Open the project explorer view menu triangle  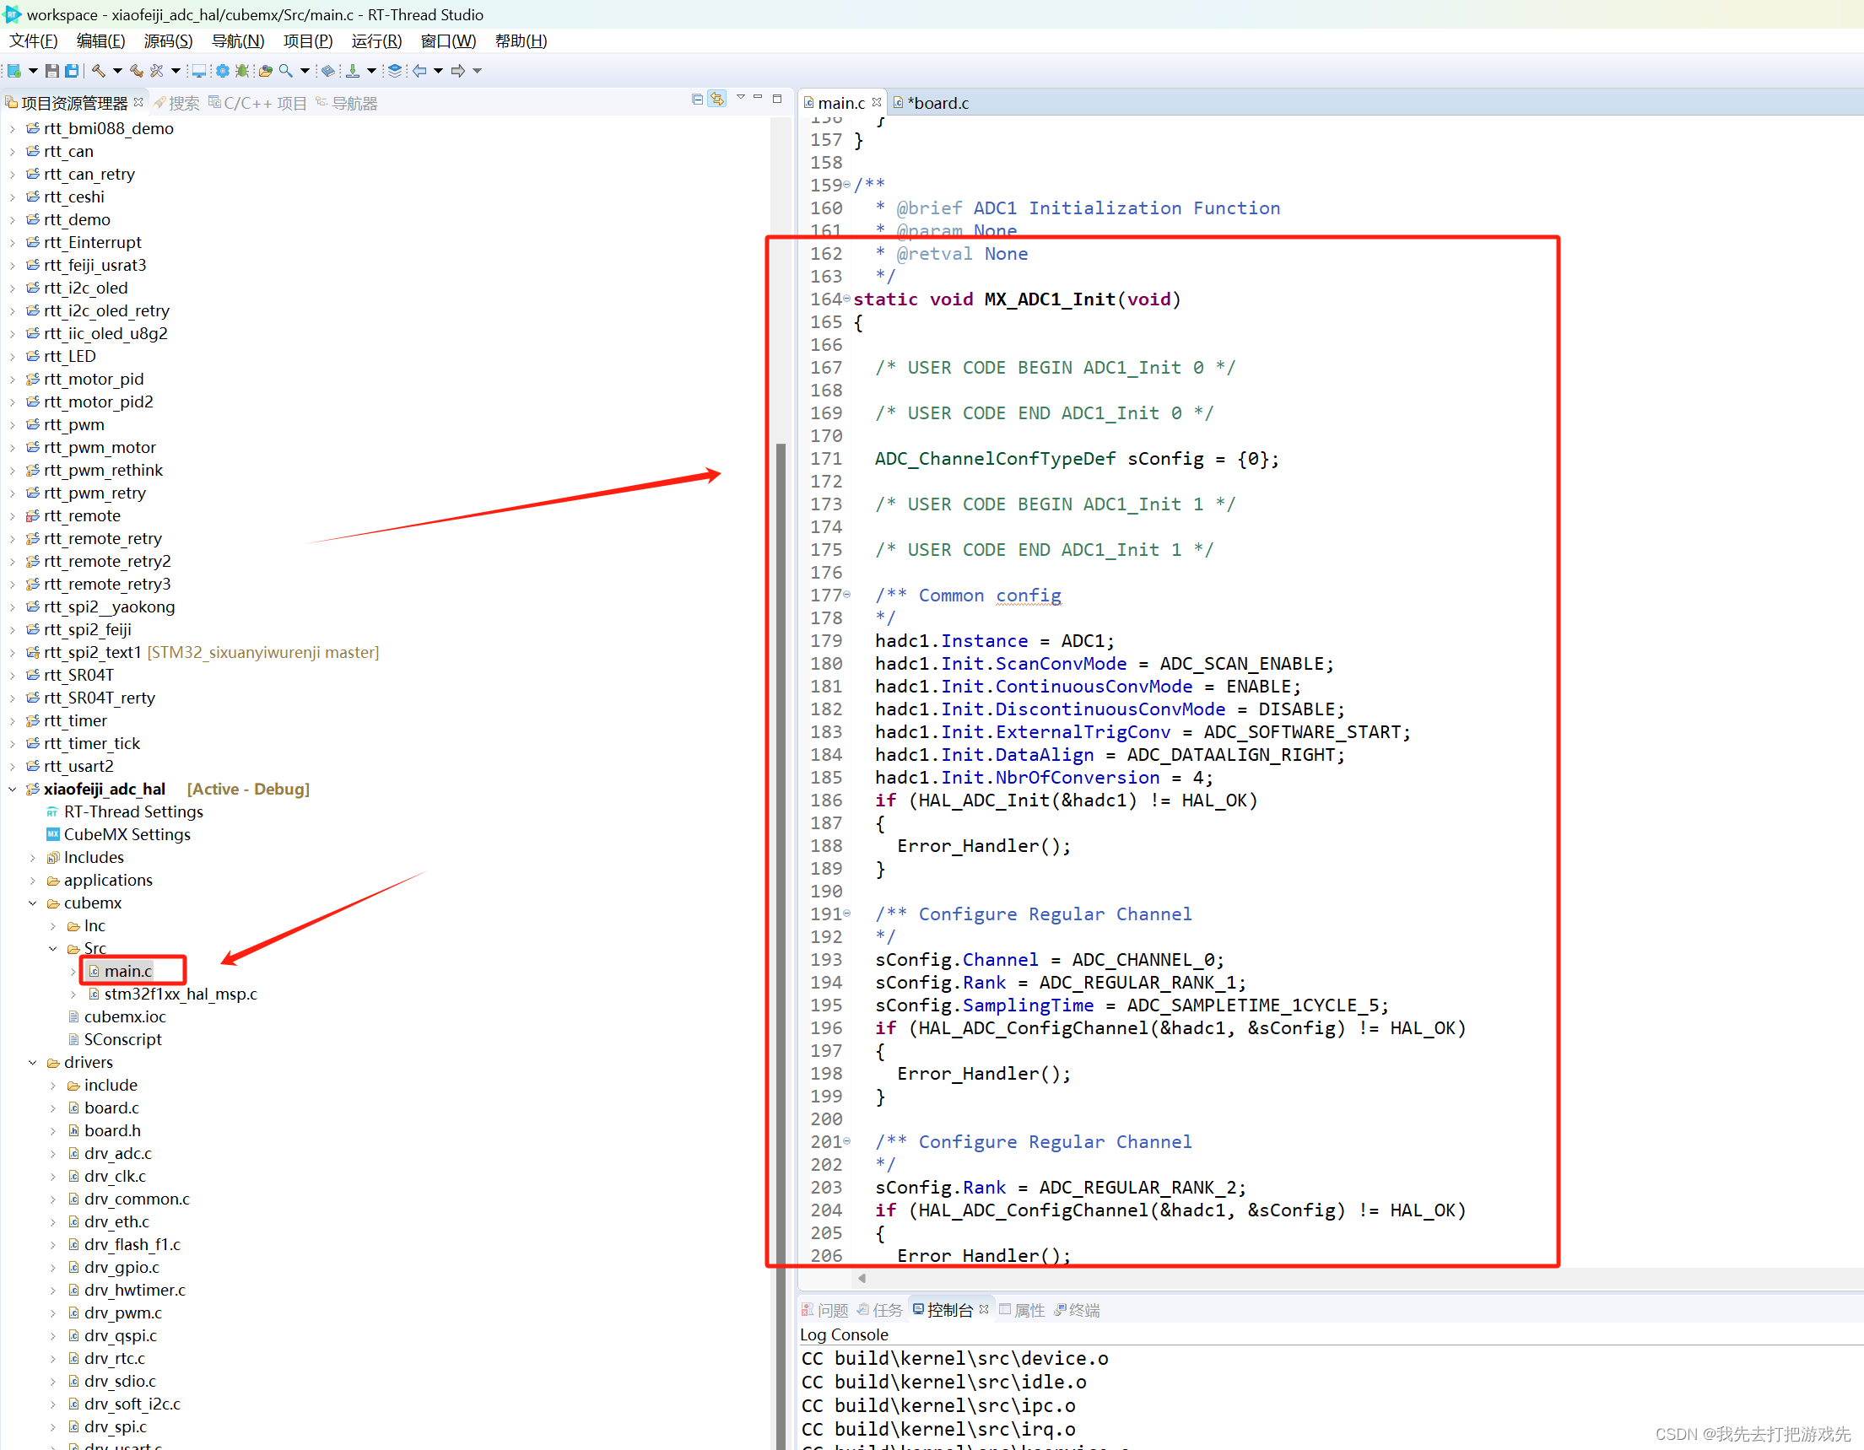click(x=740, y=98)
